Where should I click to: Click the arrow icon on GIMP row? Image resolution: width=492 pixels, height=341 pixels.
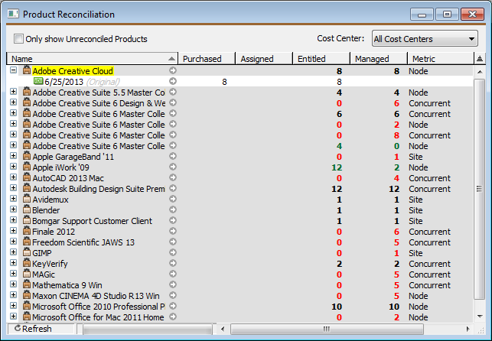pyautogui.click(x=173, y=252)
